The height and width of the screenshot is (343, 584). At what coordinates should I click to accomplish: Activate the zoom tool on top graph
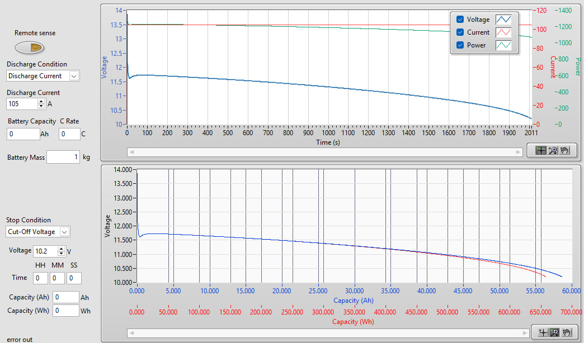point(553,150)
